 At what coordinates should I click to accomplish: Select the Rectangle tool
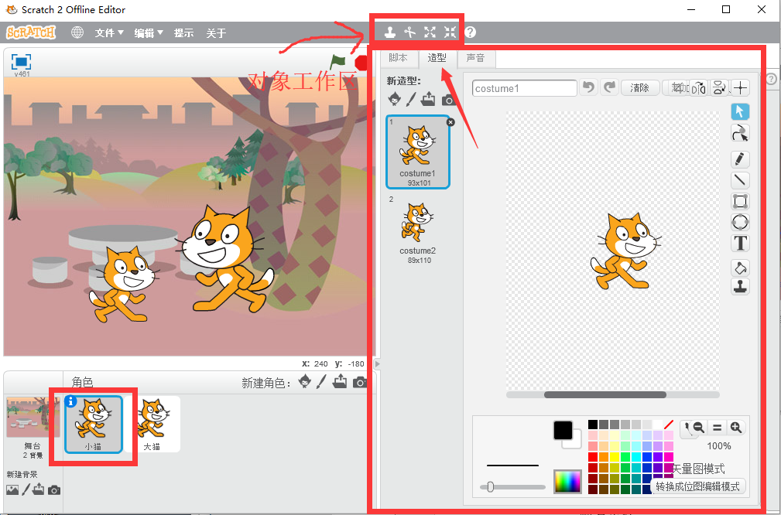tap(740, 202)
